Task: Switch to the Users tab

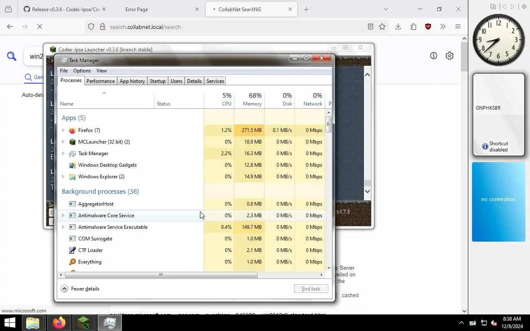Action: [176, 81]
